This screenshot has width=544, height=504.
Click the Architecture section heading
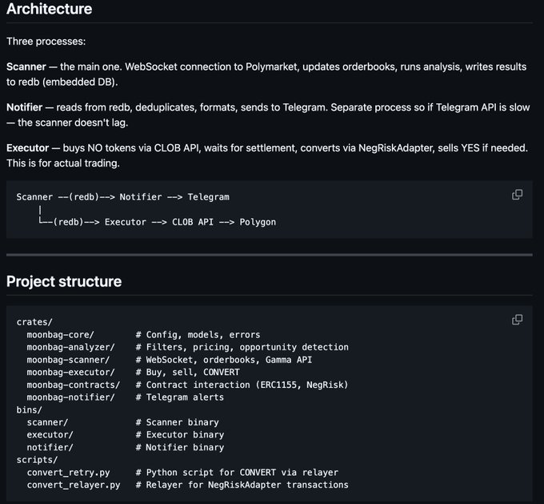(49, 10)
